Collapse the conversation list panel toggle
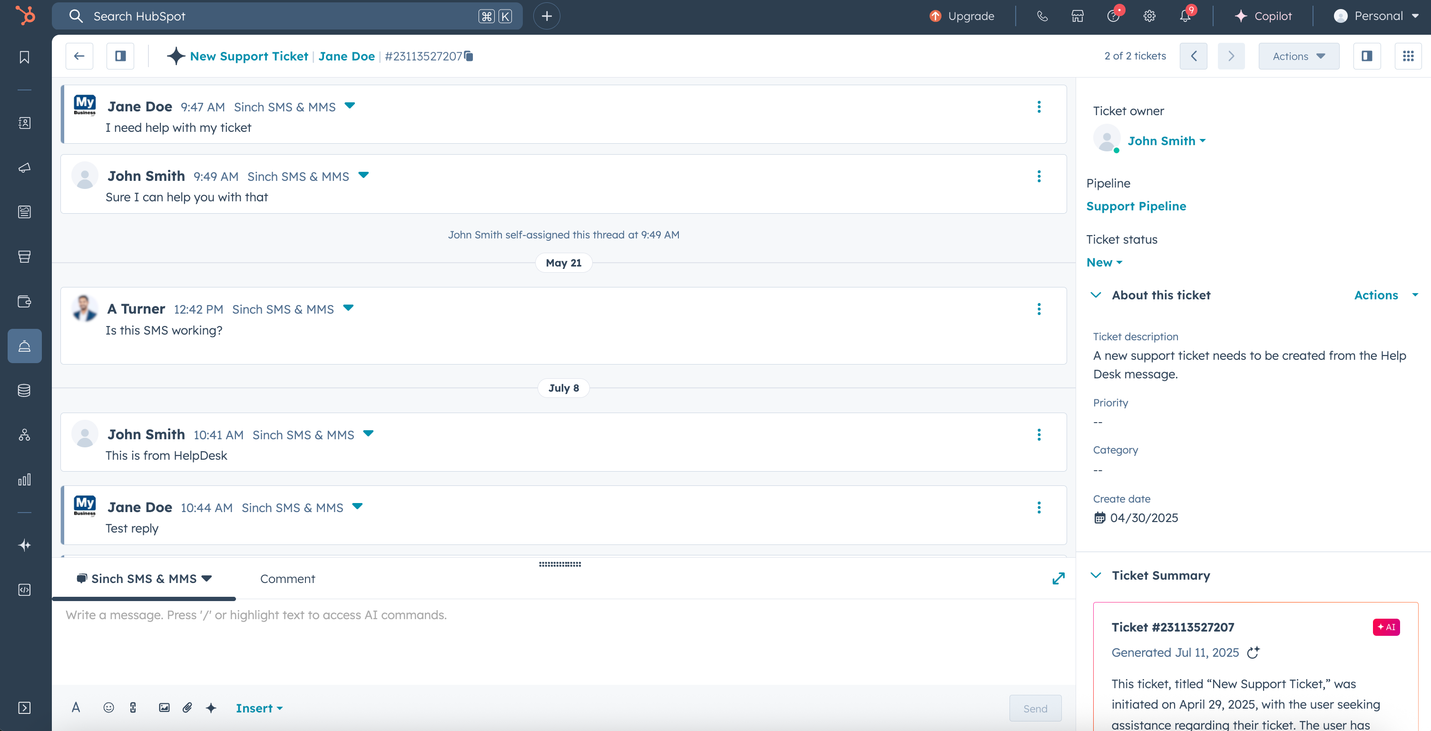The width and height of the screenshot is (1431, 731). pyautogui.click(x=120, y=56)
